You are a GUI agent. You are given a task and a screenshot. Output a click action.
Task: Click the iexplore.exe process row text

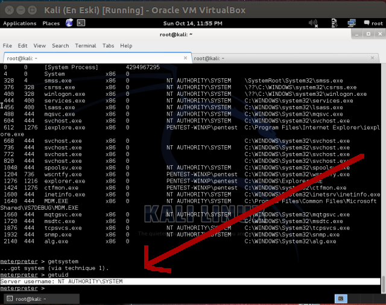[x=65, y=128]
